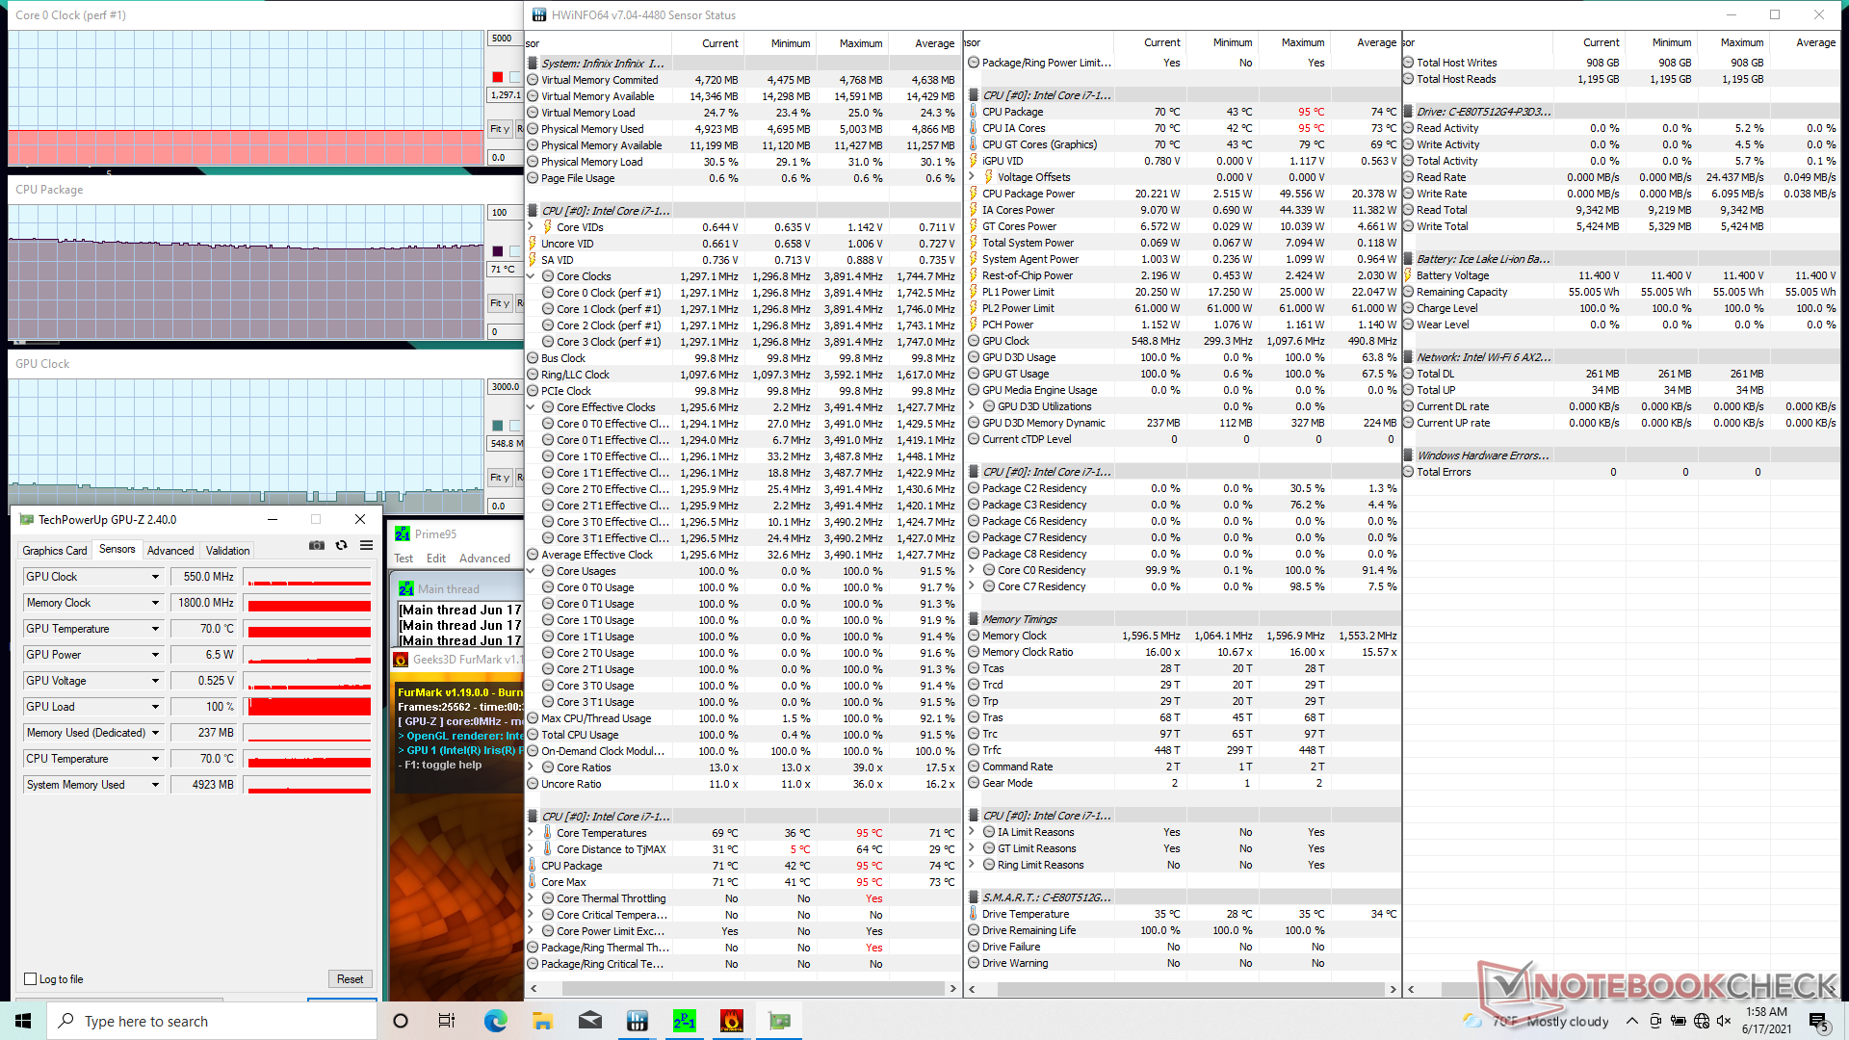
Task: Click the muted volume icon in tray
Action: (x=1724, y=1021)
